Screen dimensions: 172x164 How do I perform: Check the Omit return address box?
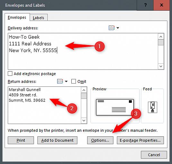coord(74,81)
